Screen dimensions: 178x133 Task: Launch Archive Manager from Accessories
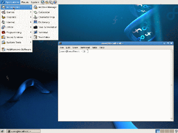45,7
